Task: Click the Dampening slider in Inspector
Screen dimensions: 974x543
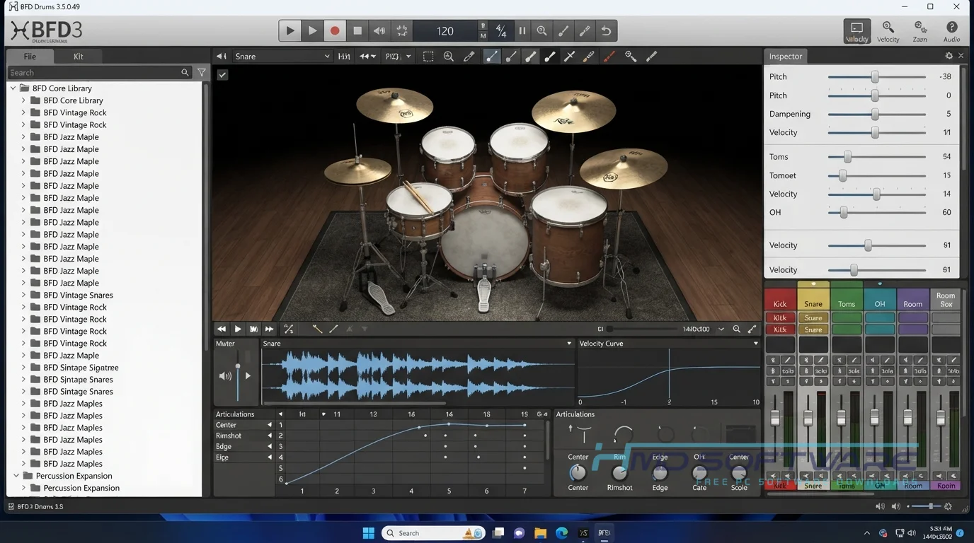Action: (x=876, y=114)
